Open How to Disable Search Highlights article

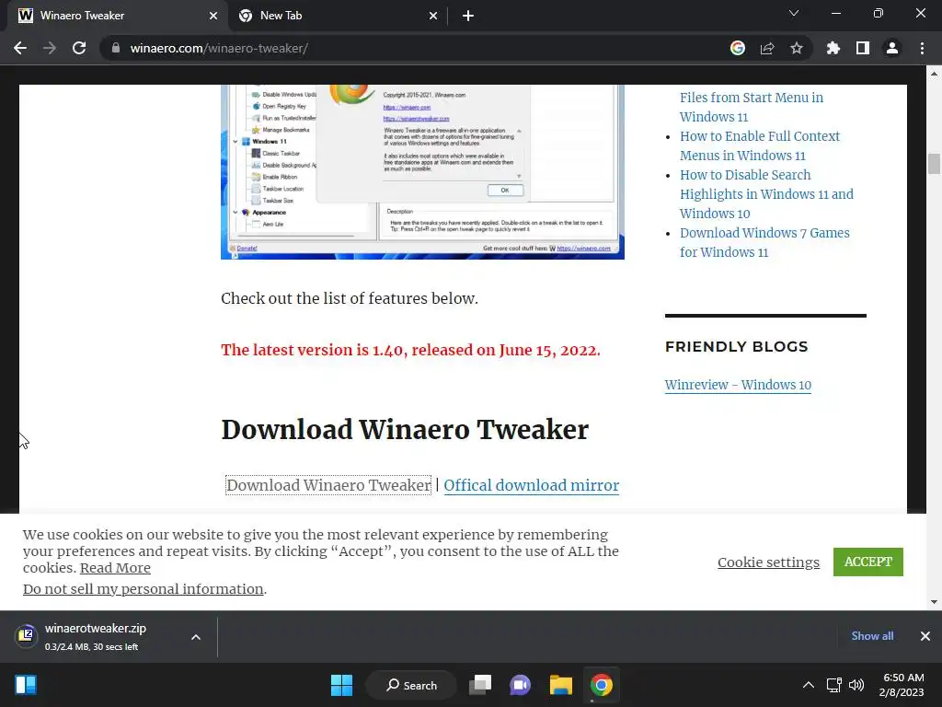[x=766, y=193]
